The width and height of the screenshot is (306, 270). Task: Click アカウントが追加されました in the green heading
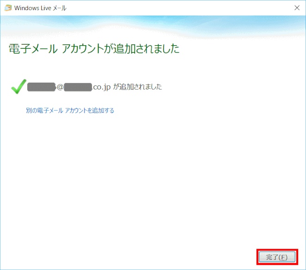coord(120,48)
